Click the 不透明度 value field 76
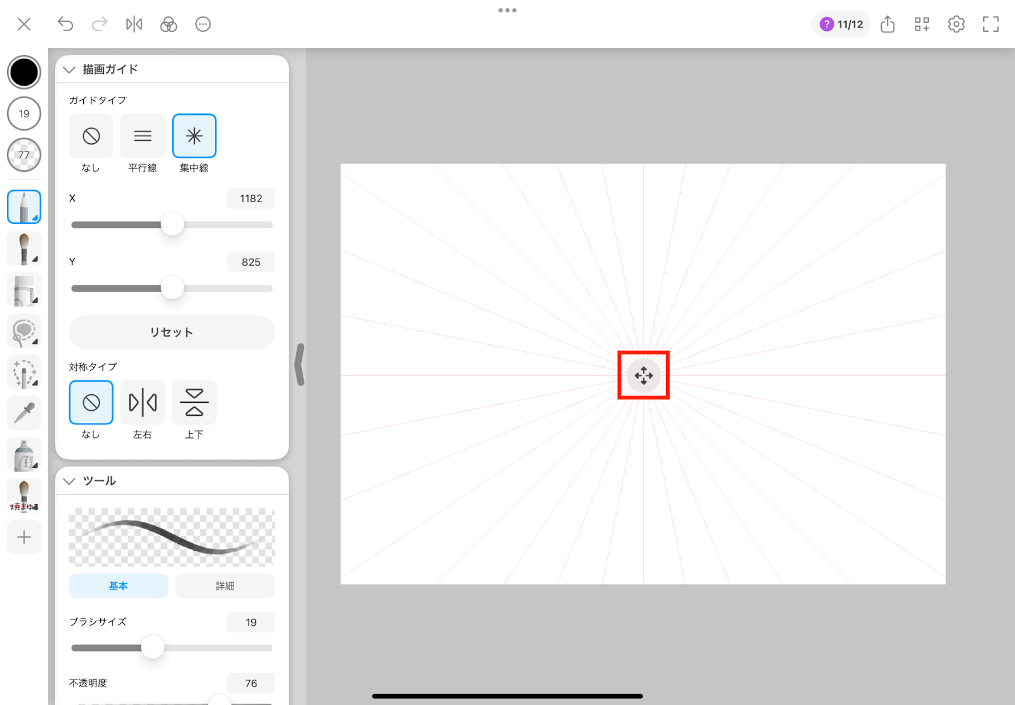The height and width of the screenshot is (705, 1015). [x=251, y=683]
